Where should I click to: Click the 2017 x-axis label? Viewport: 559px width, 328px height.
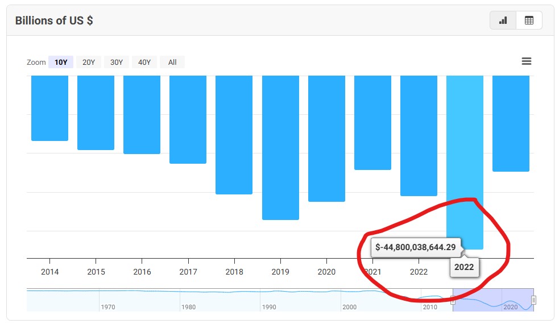coord(188,272)
